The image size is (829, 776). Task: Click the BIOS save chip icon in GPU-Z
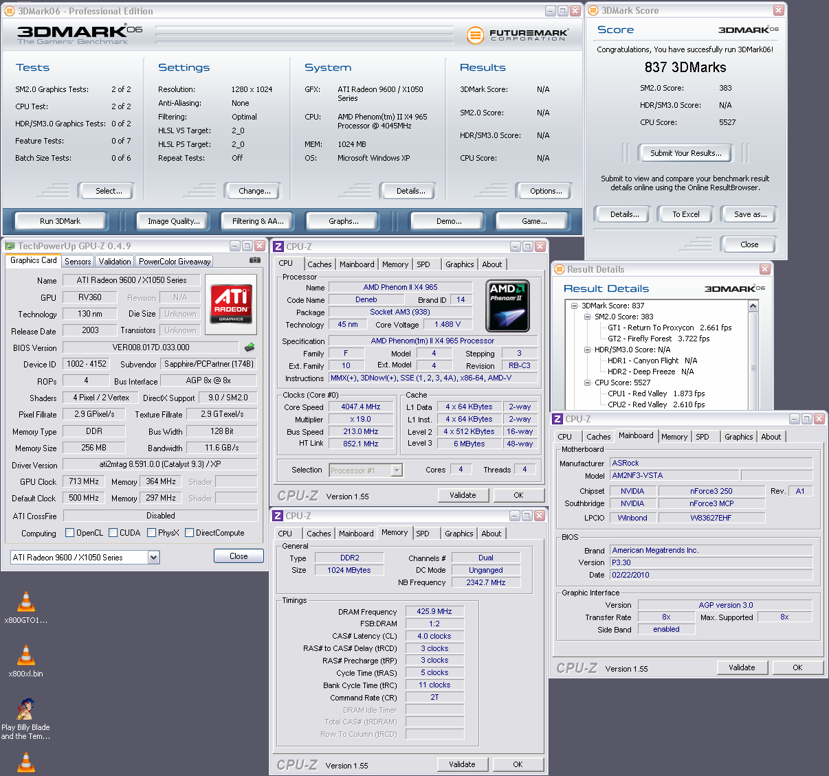coord(250,347)
